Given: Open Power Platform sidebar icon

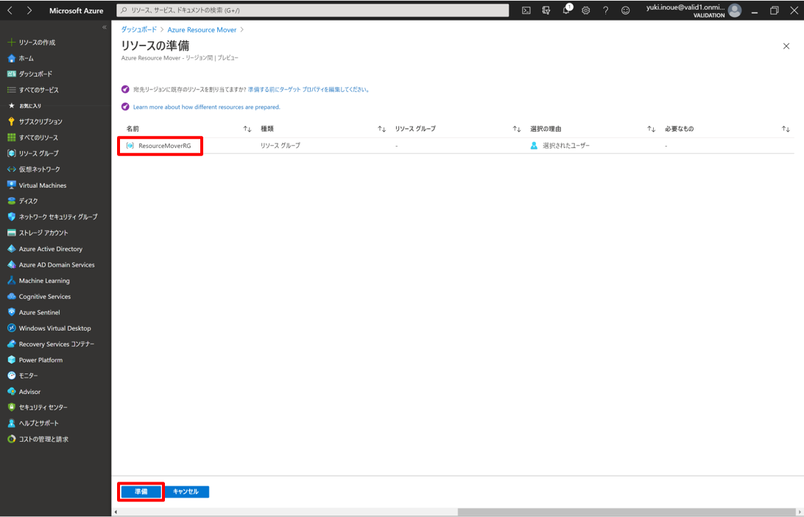Looking at the screenshot, I should pos(11,359).
